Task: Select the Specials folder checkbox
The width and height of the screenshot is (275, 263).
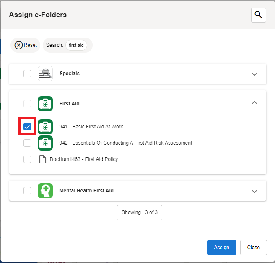Action: pyautogui.click(x=27, y=74)
